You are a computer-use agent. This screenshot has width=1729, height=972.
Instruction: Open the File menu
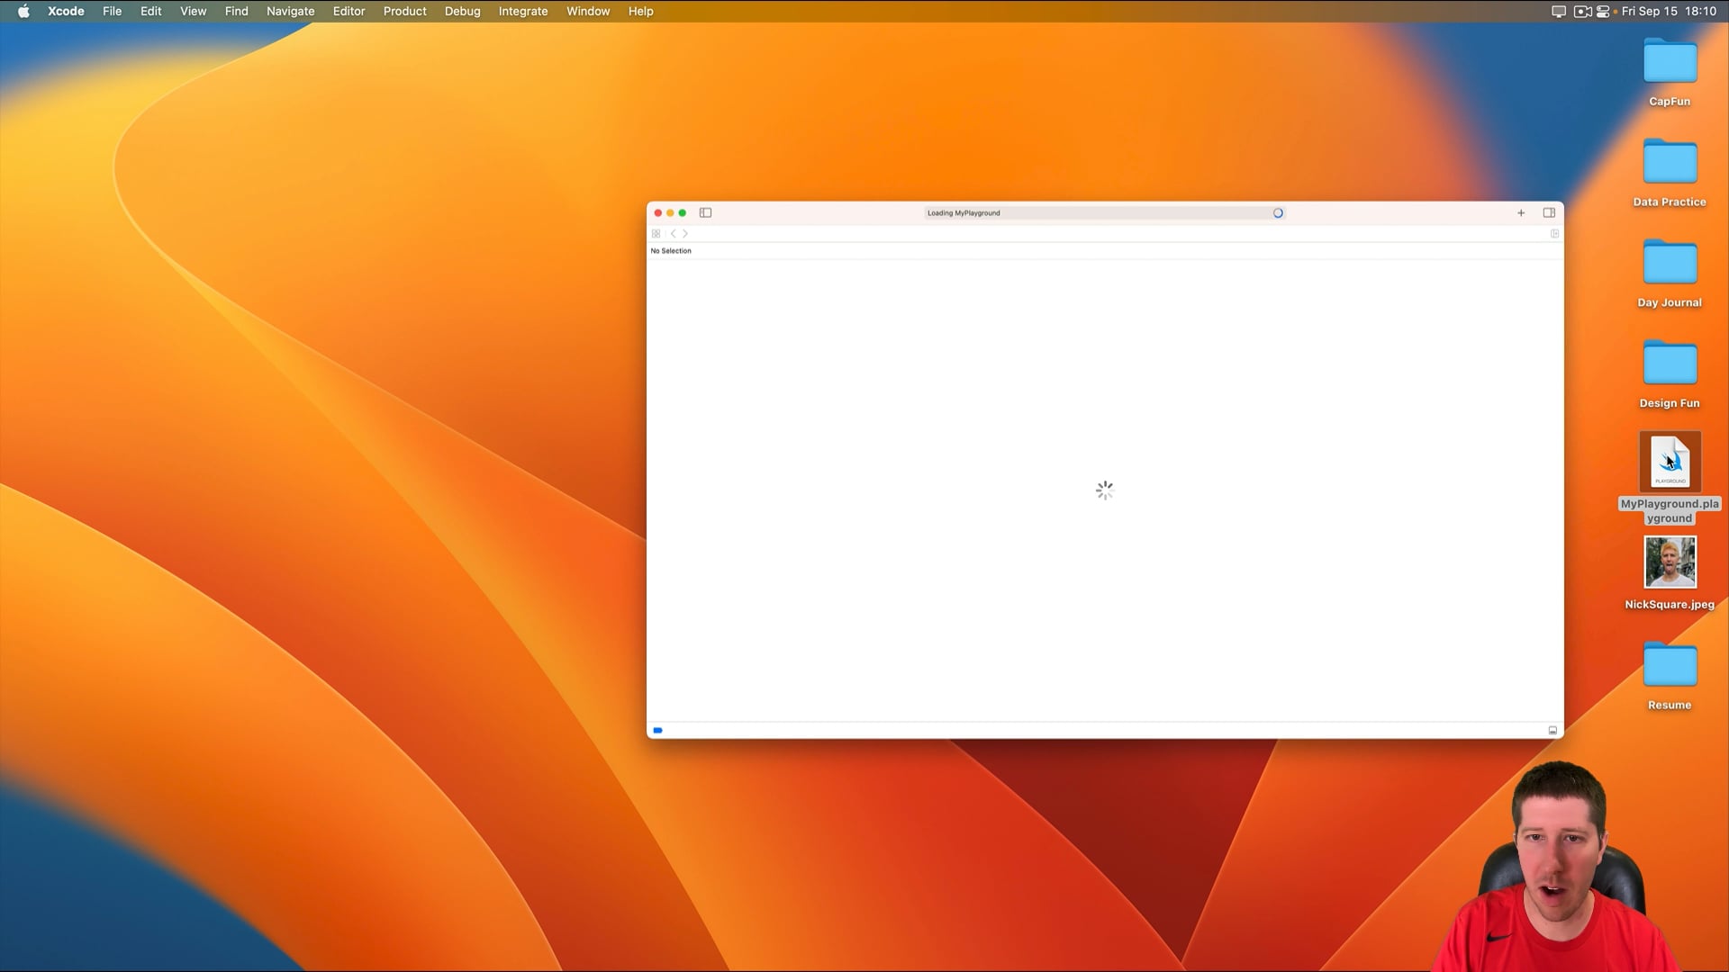pyautogui.click(x=112, y=12)
